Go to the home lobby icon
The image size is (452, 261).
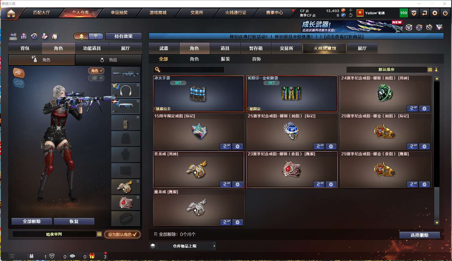(11, 13)
